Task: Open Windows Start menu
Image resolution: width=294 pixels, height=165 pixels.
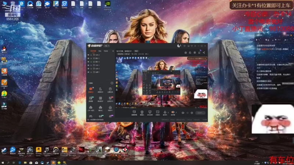Action: coord(3,163)
